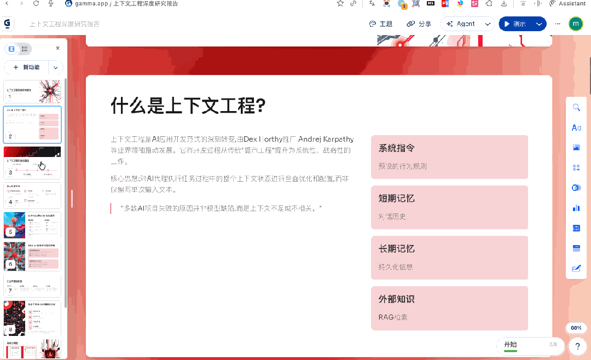Image resolution: width=591 pixels, height=360 pixels.
Task: Open the 演示 present options dropdown
Action: point(539,24)
